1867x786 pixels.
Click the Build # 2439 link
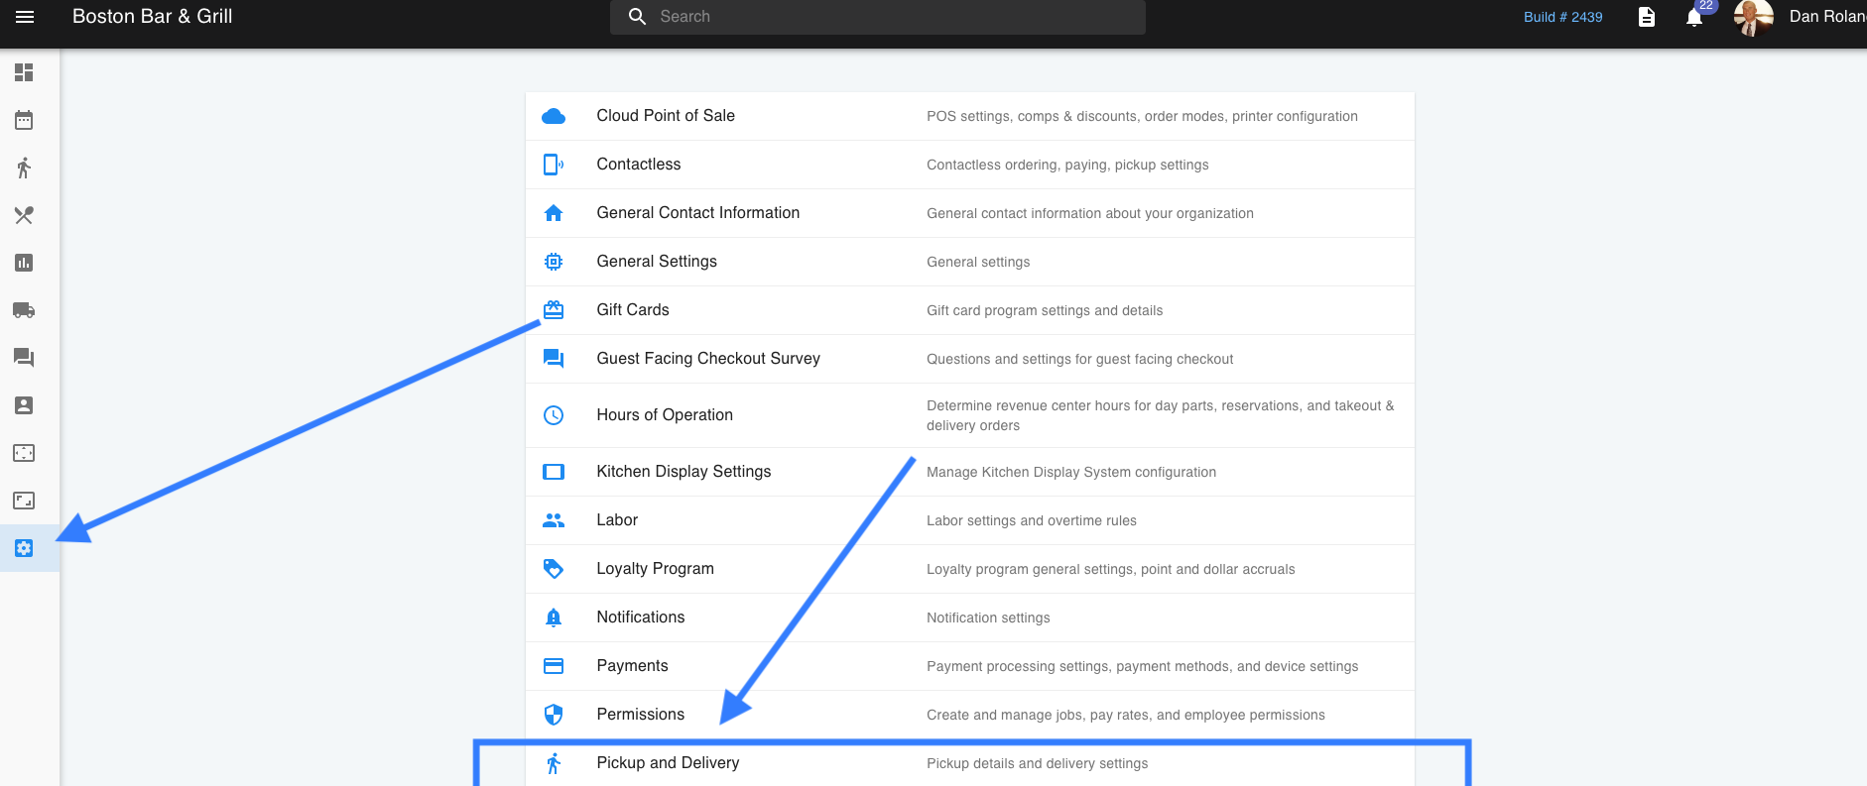[1562, 17]
